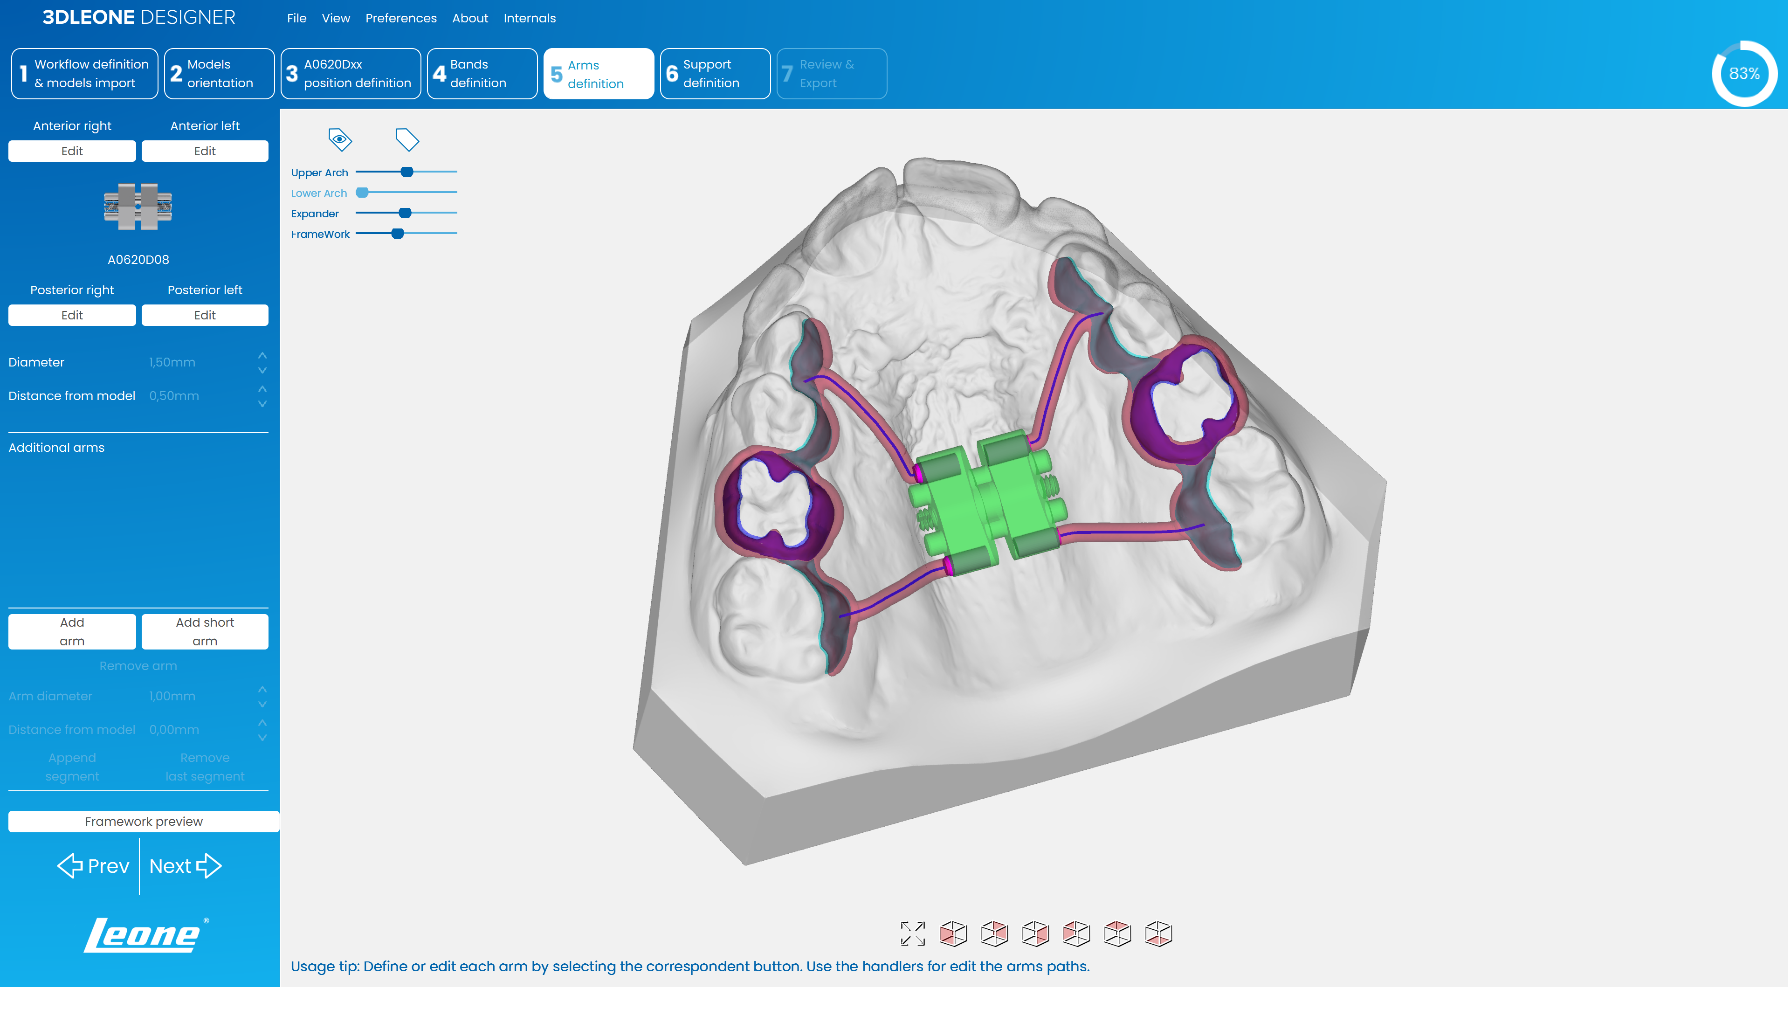Screen dimensions: 1791x1009
Task: Click the fit-to-screen arrows icon
Action: pos(913,933)
